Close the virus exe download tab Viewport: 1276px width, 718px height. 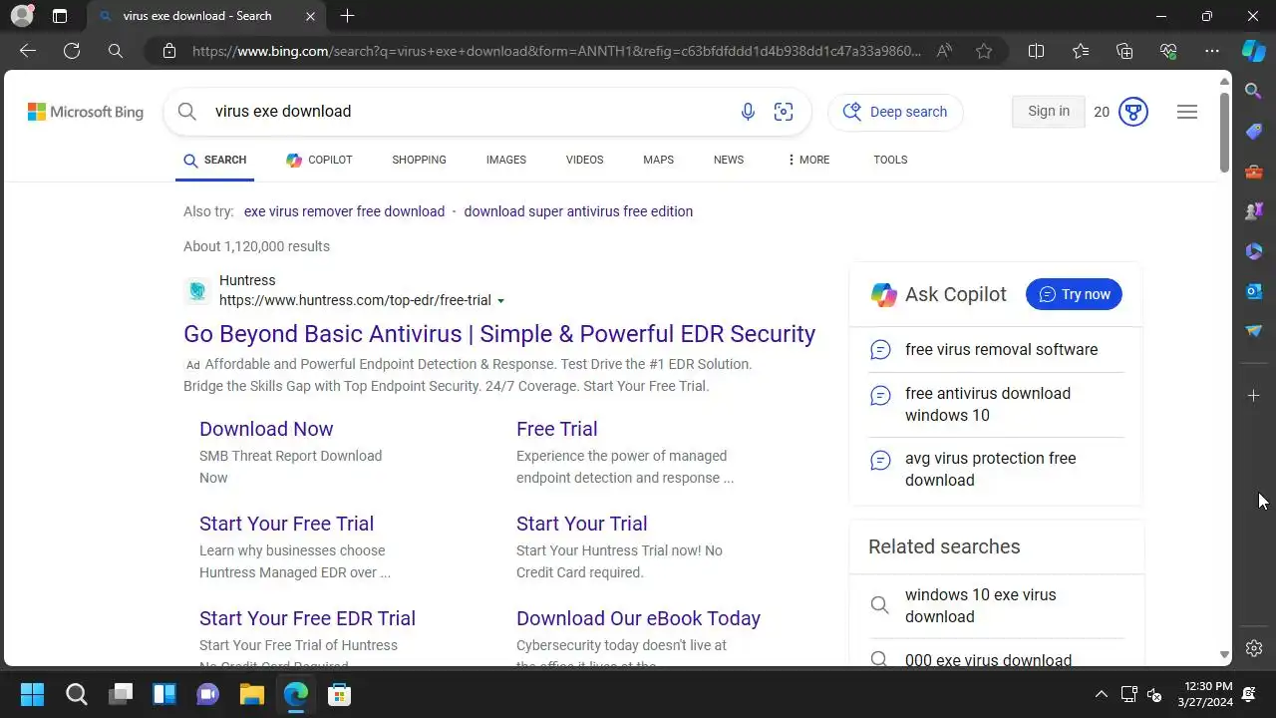[x=311, y=16]
